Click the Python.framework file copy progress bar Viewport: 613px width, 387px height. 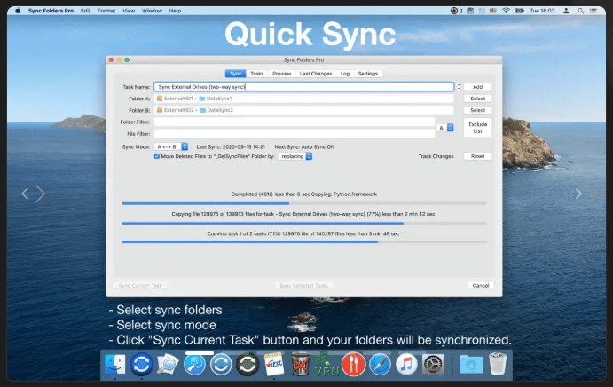(x=303, y=203)
